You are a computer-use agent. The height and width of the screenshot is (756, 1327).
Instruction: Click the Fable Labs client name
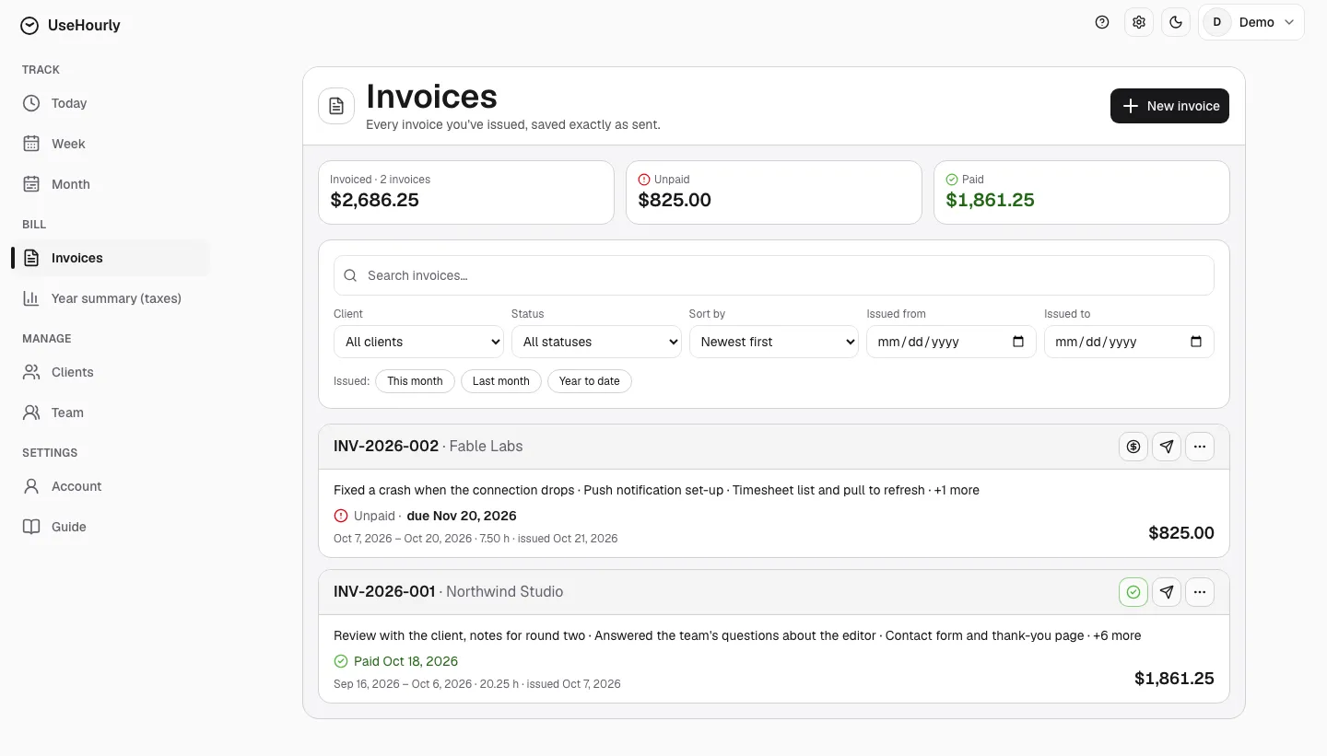[486, 446]
